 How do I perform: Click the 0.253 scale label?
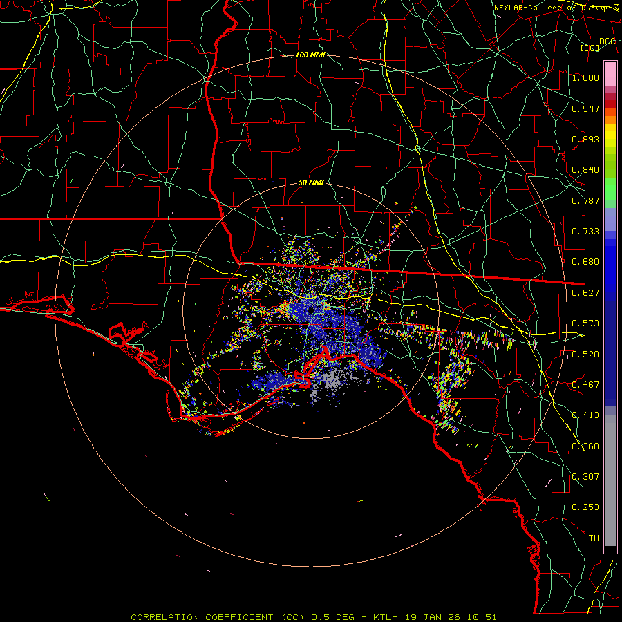pos(585,507)
